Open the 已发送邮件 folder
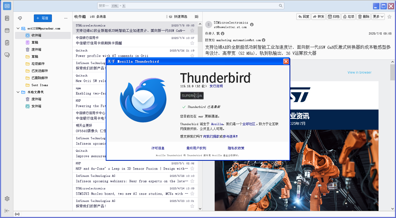Image resolution: width=396 pixels, height=218 pixels. 43,71
